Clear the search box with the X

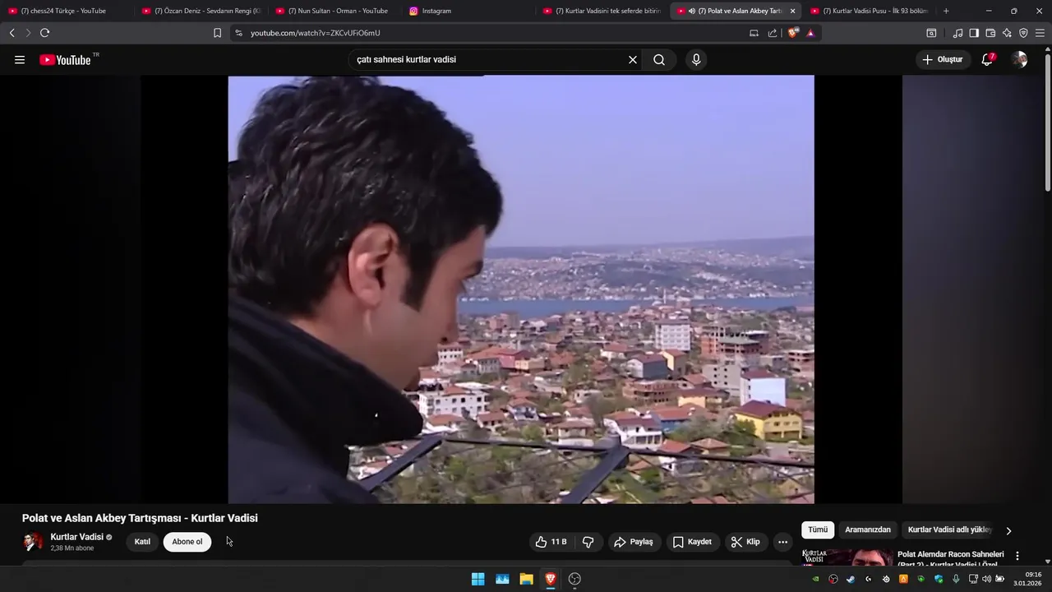pos(633,60)
